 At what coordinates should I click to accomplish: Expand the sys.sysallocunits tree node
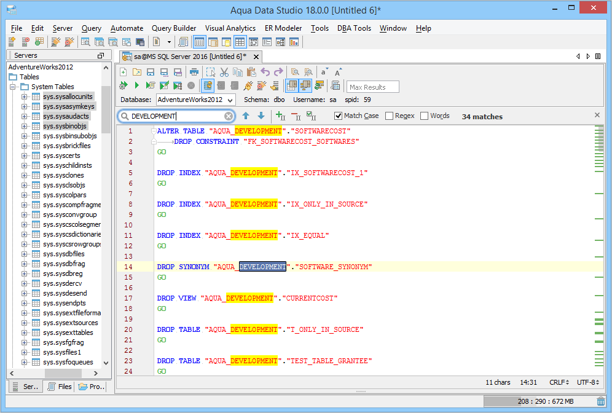click(25, 96)
